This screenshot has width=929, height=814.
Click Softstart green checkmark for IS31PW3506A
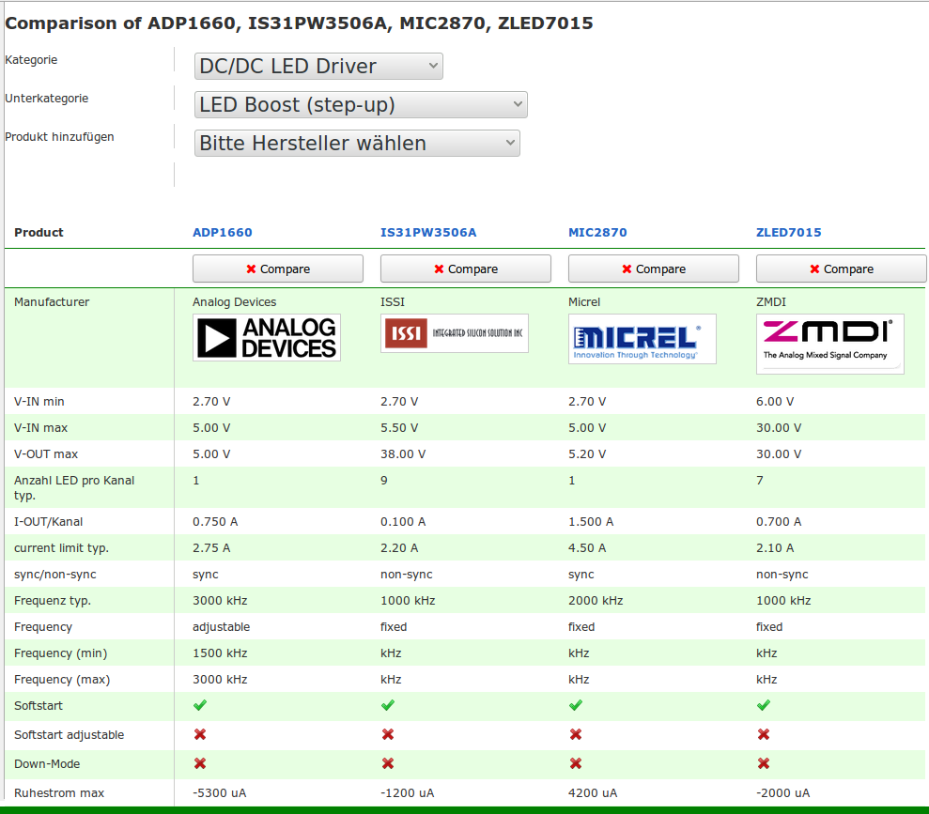pos(388,705)
